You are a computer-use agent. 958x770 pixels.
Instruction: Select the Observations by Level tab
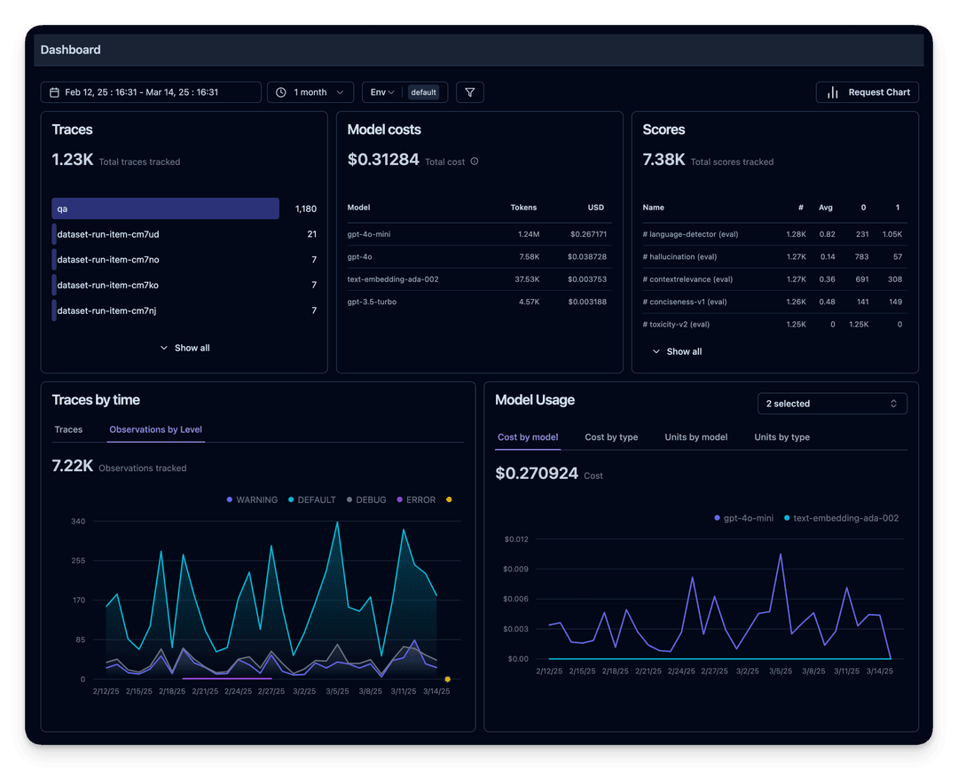[156, 429]
